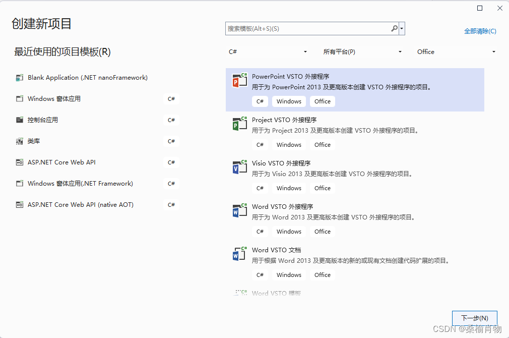Screen dimensions: 509x338
Task: Open the Office project type filter dropdown
Action: (456, 51)
